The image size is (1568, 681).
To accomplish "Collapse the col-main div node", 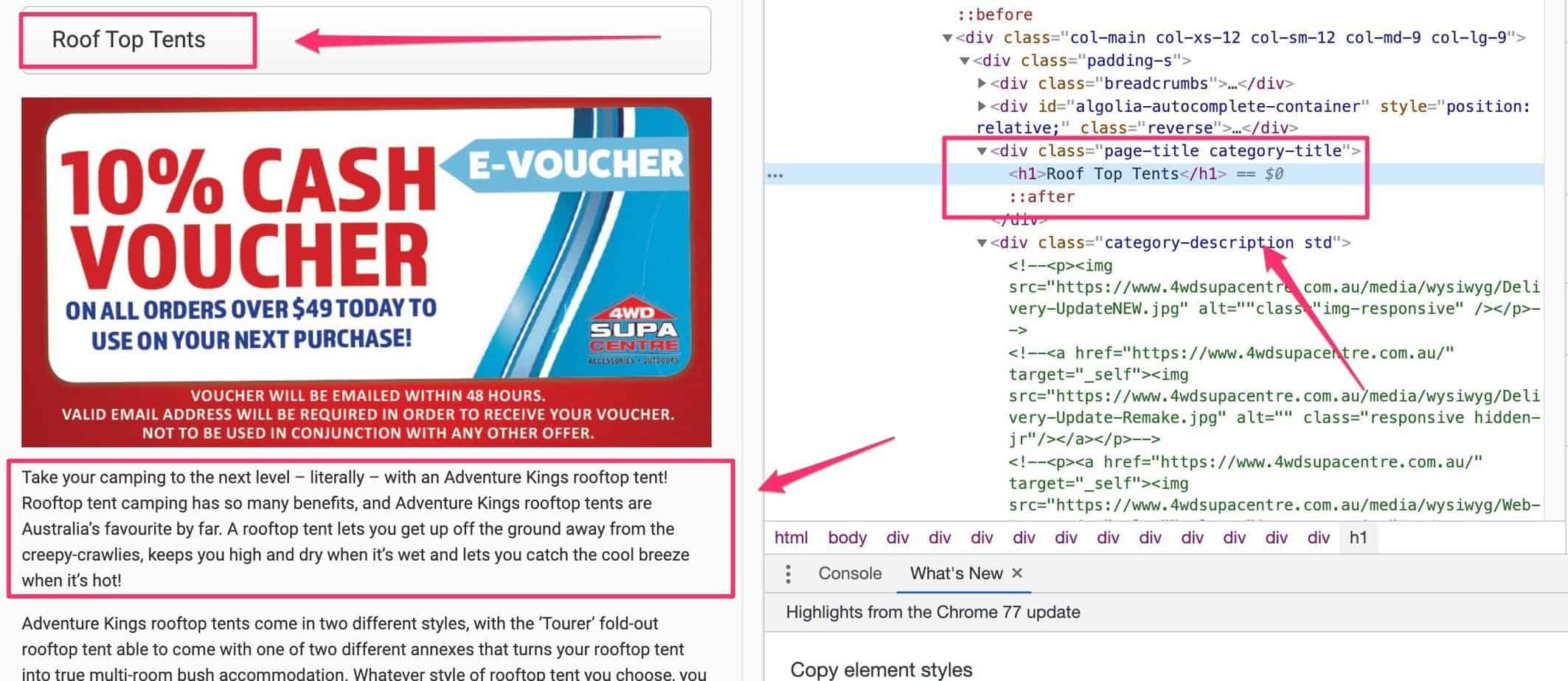I will (948, 38).
